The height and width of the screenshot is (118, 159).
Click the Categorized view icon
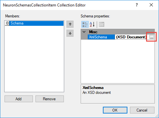click(x=85, y=25)
